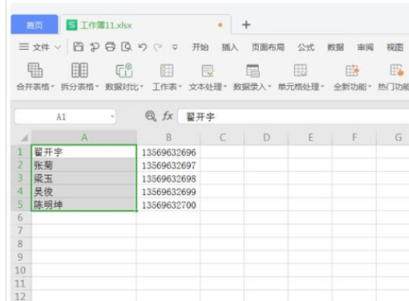Select row 10 header
Image resolution: width=409 pixels, height=301 pixels.
(x=21, y=270)
